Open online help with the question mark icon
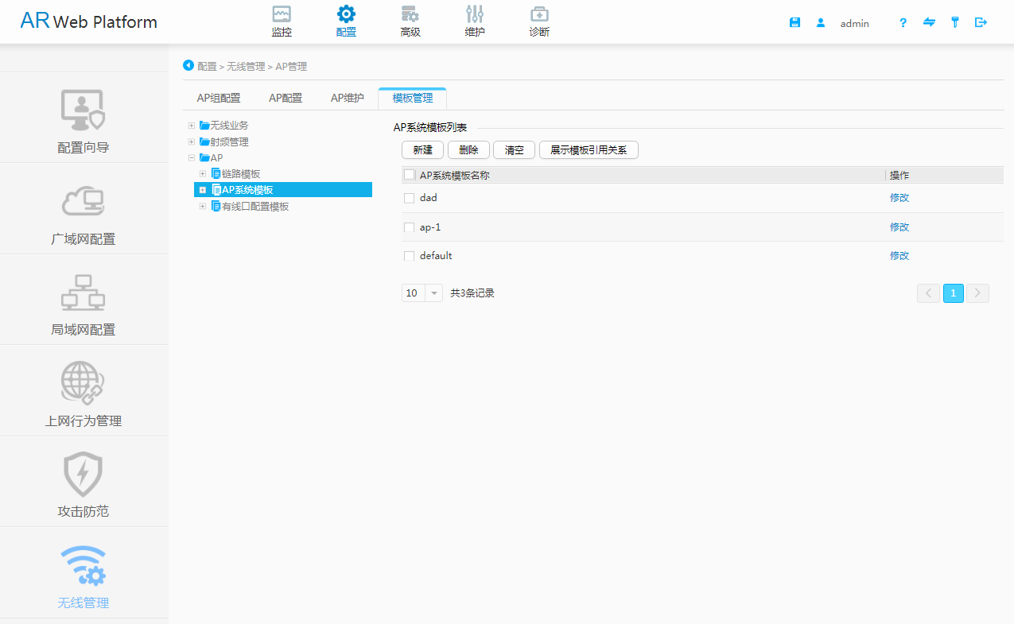The width and height of the screenshot is (1014, 624). (x=903, y=22)
